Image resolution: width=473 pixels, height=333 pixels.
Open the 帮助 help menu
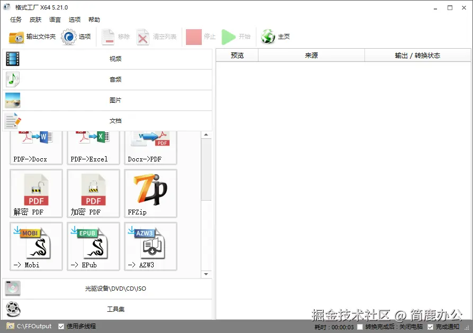[x=94, y=20]
